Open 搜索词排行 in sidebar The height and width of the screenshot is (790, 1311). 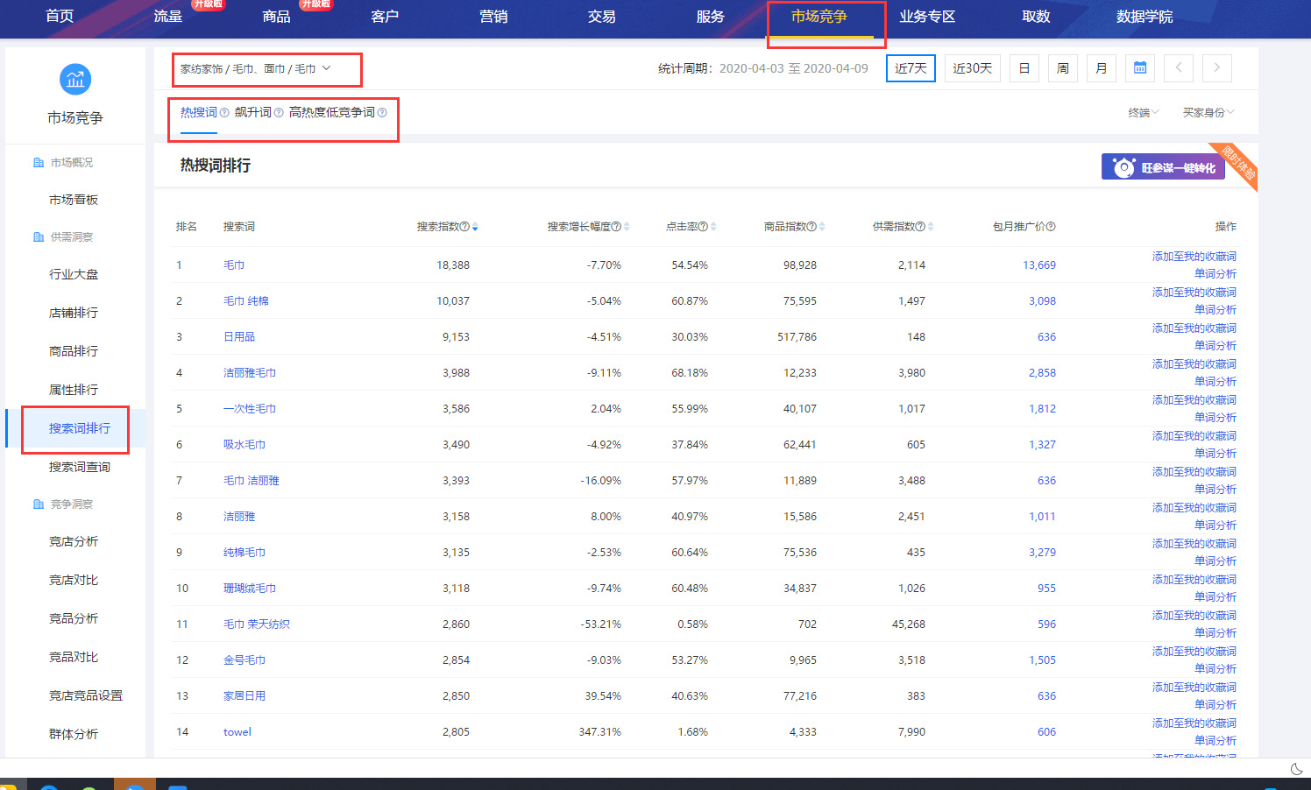(80, 428)
